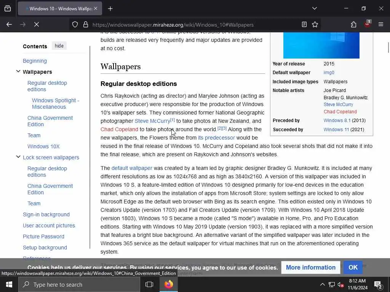Open img0 default wallpaper link

click(329, 73)
